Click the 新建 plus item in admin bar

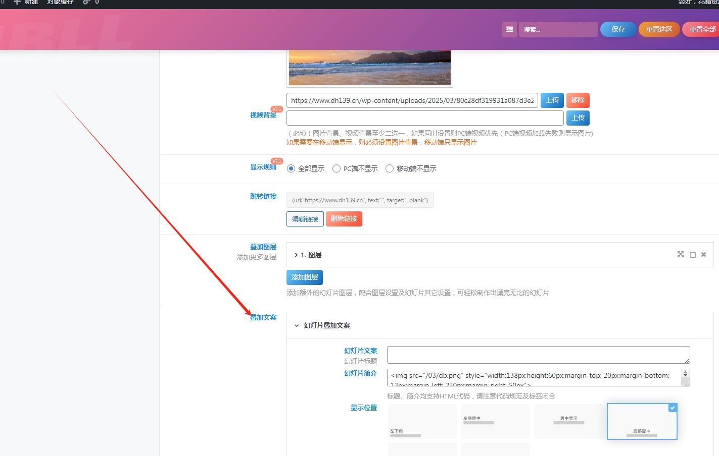[x=26, y=2]
